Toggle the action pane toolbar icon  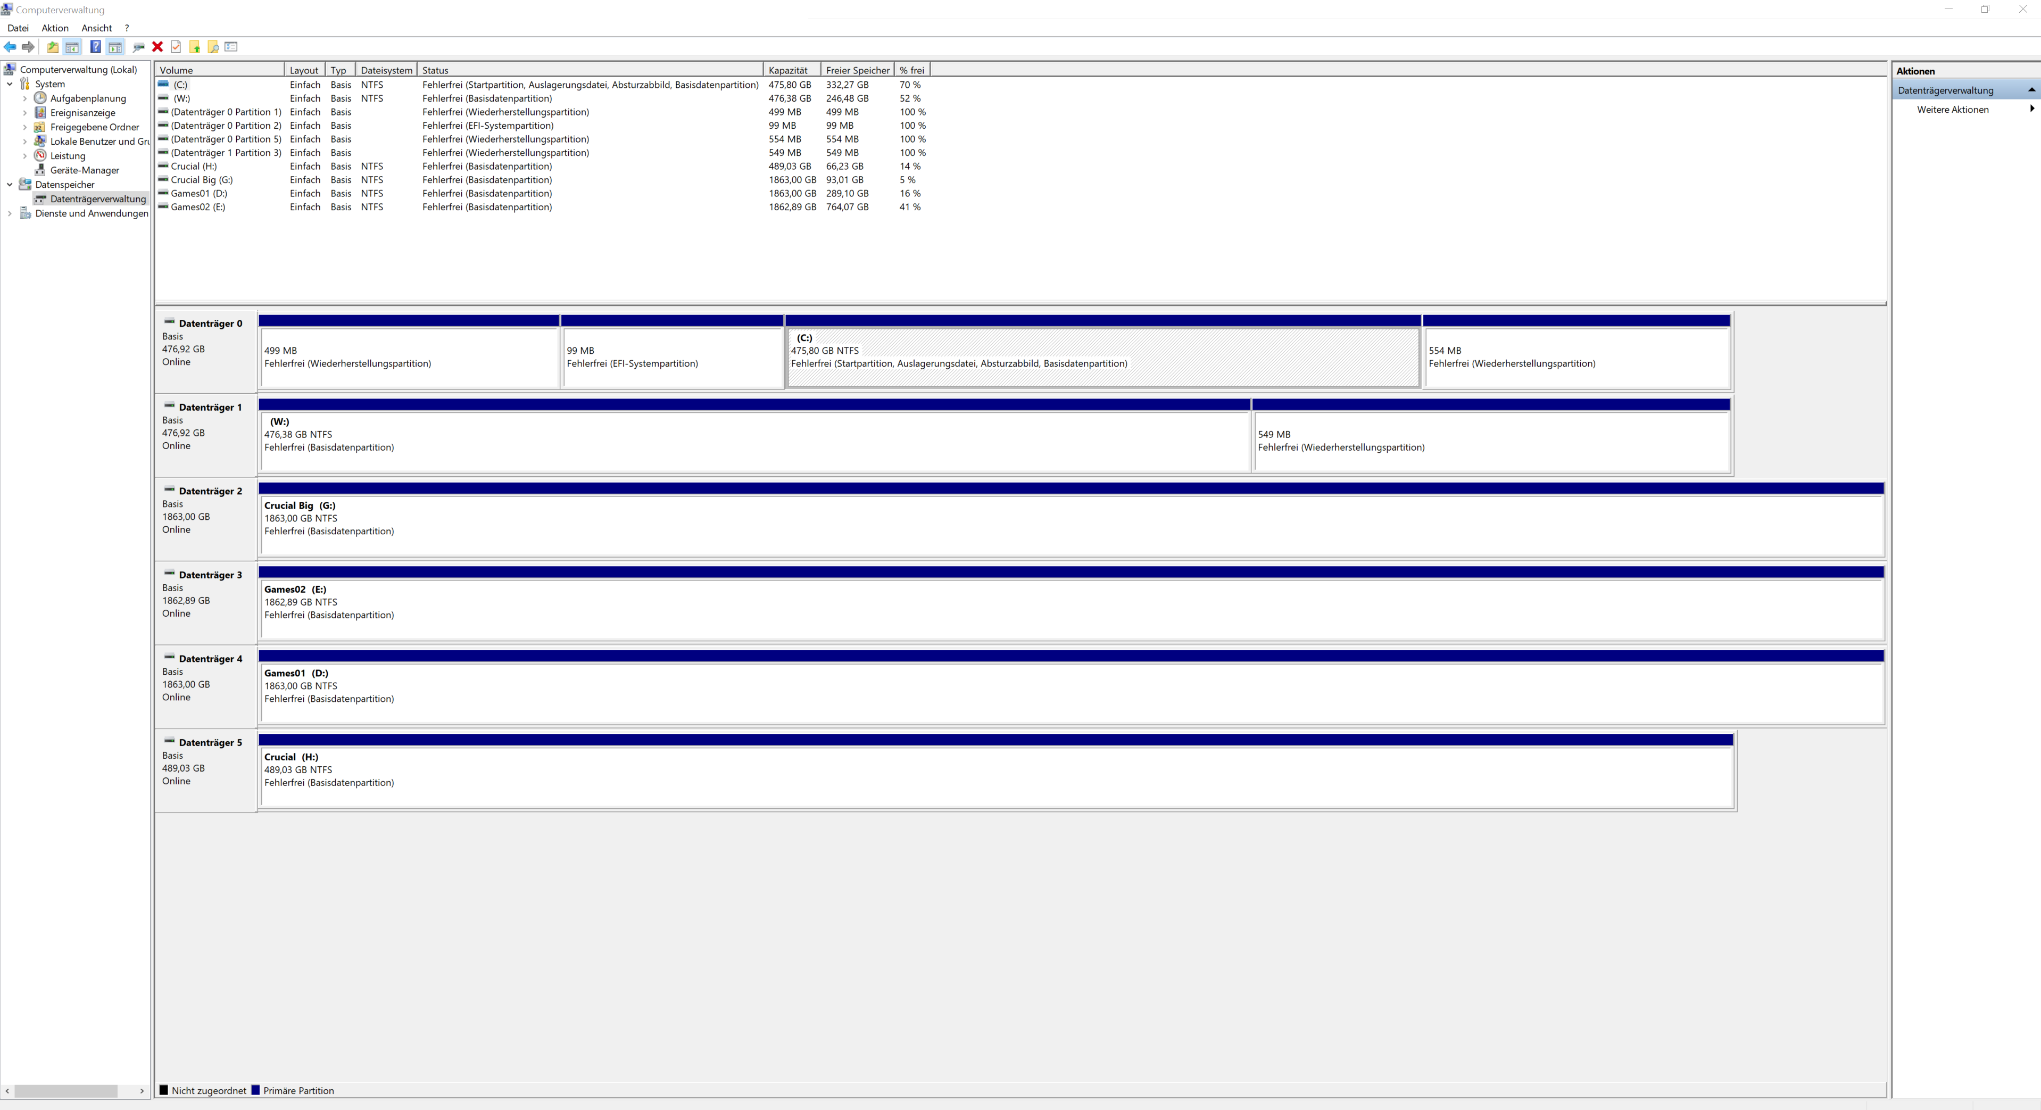coord(115,47)
